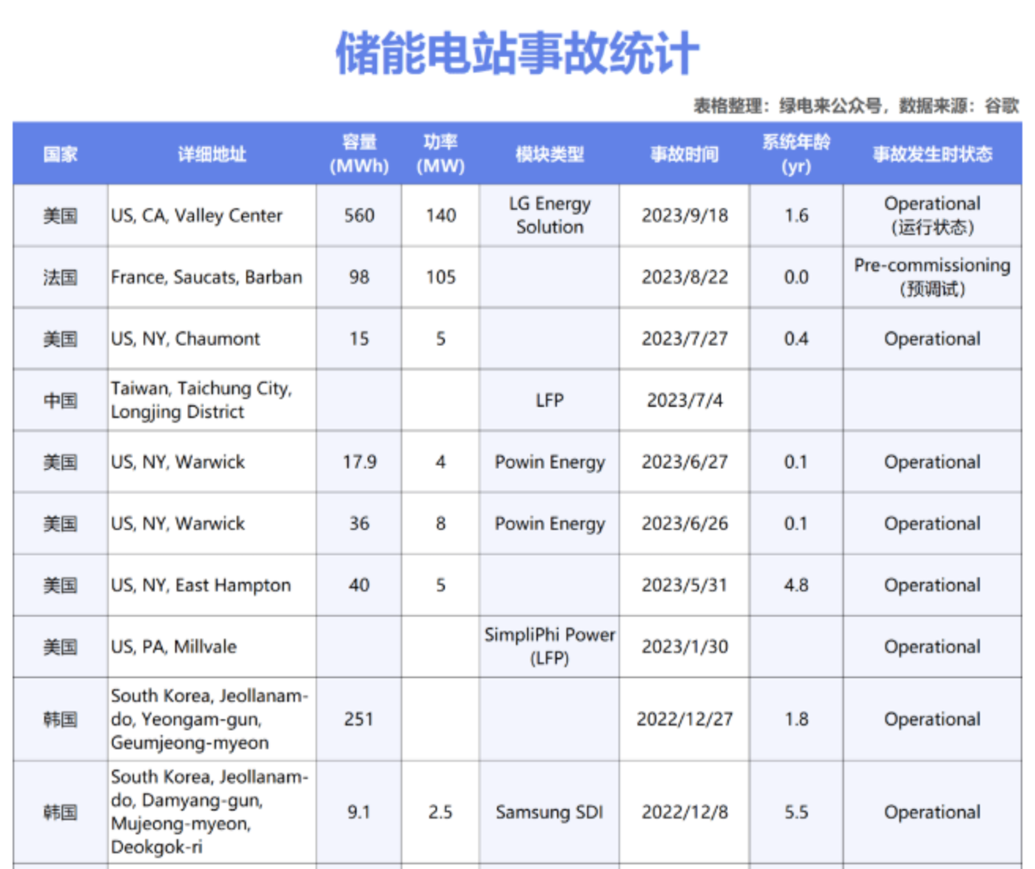
Task: Click the LG Energy Solution cell
Action: coord(549,215)
